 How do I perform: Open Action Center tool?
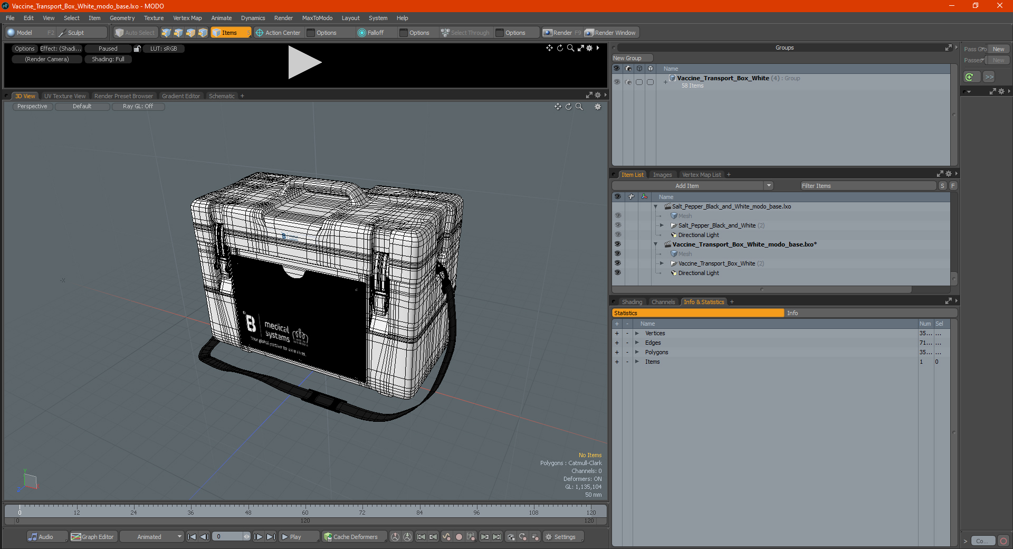pyautogui.click(x=278, y=33)
